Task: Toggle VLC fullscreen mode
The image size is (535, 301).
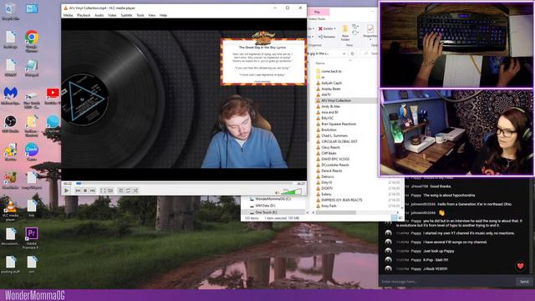Action: tap(103, 191)
